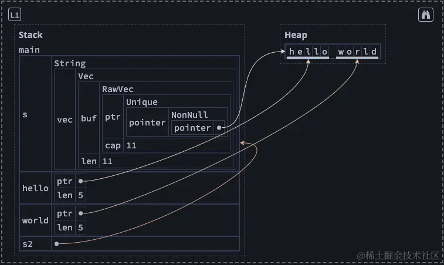Click the 'world' heap substring
Screen dimensions: 444x265
pyautogui.click(x=357, y=52)
